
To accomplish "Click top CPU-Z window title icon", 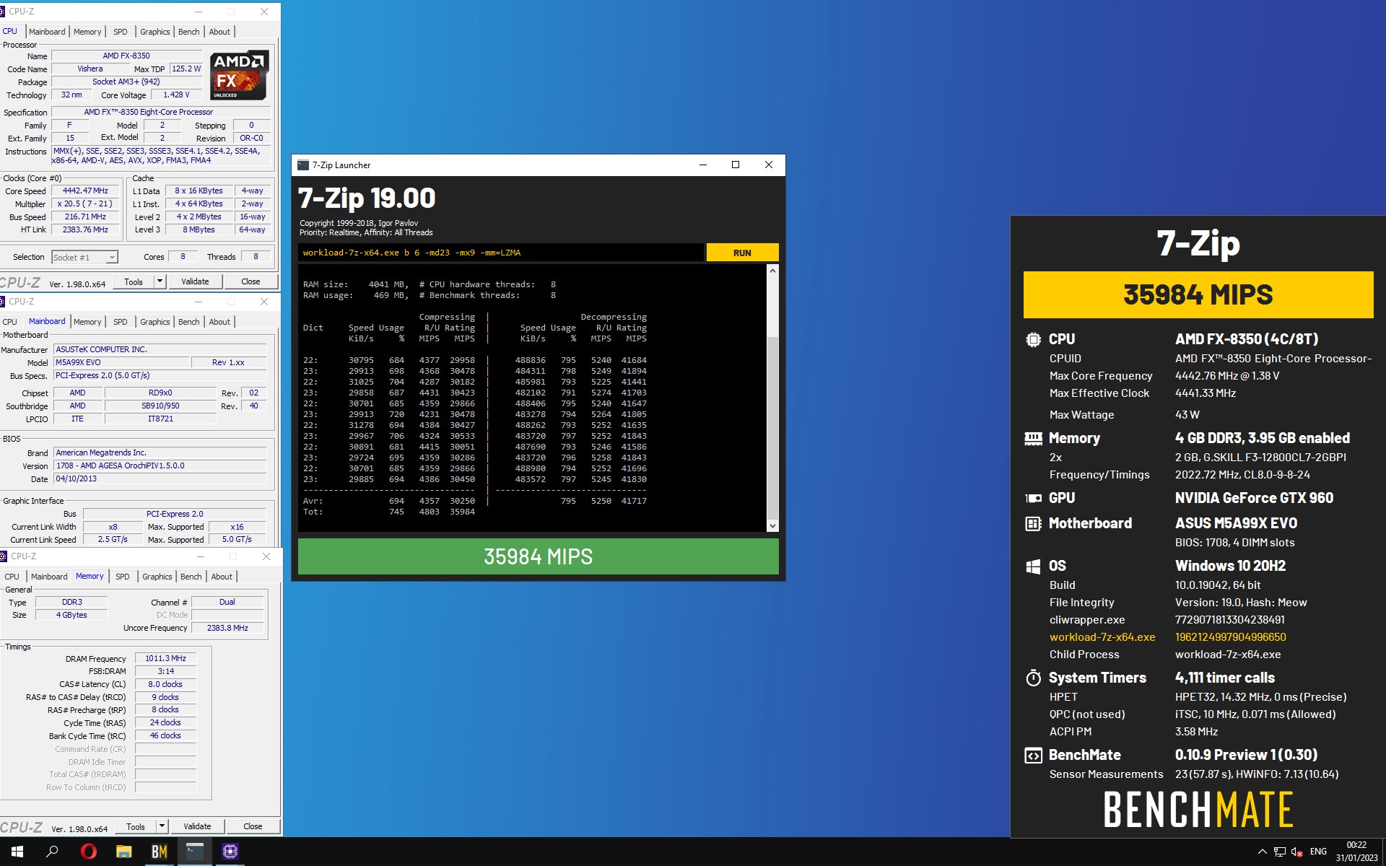I will (x=3, y=12).
